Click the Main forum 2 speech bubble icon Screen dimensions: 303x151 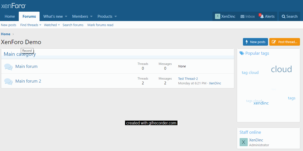tap(8, 81)
